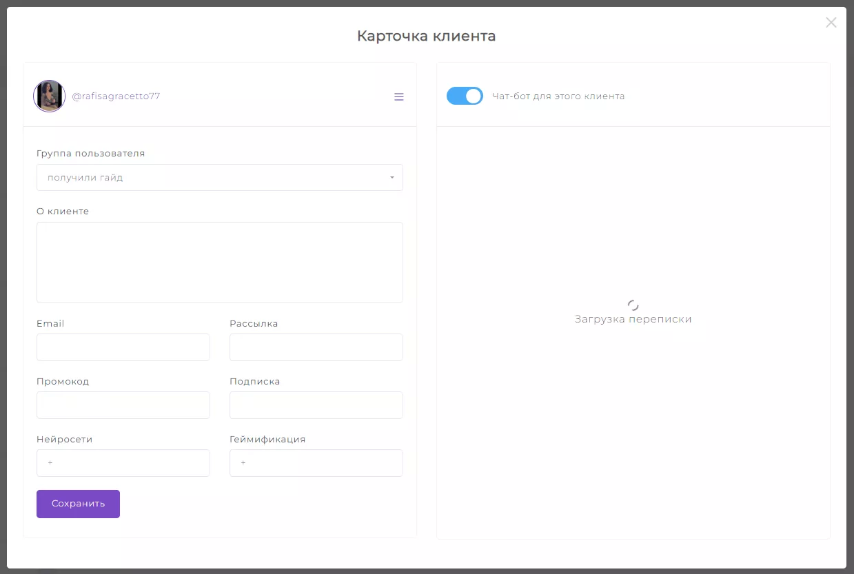Click the client avatar photo
854x574 pixels.
(x=50, y=96)
